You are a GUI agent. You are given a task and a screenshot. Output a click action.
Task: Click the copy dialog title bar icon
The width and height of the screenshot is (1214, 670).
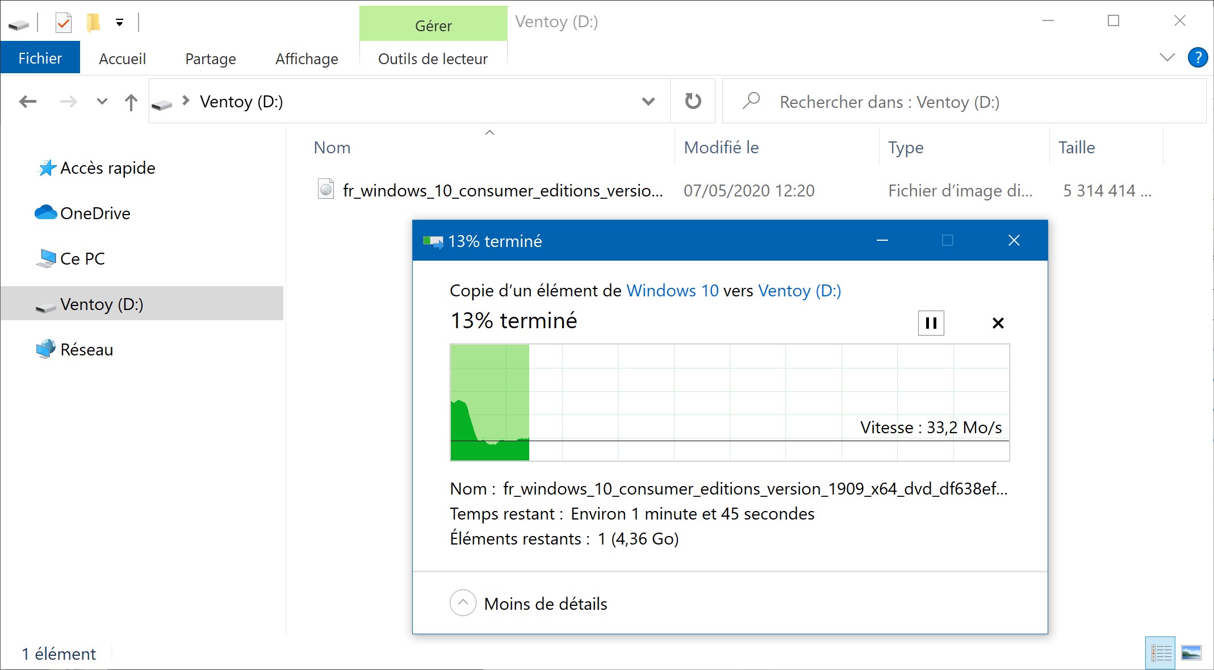[x=433, y=241]
